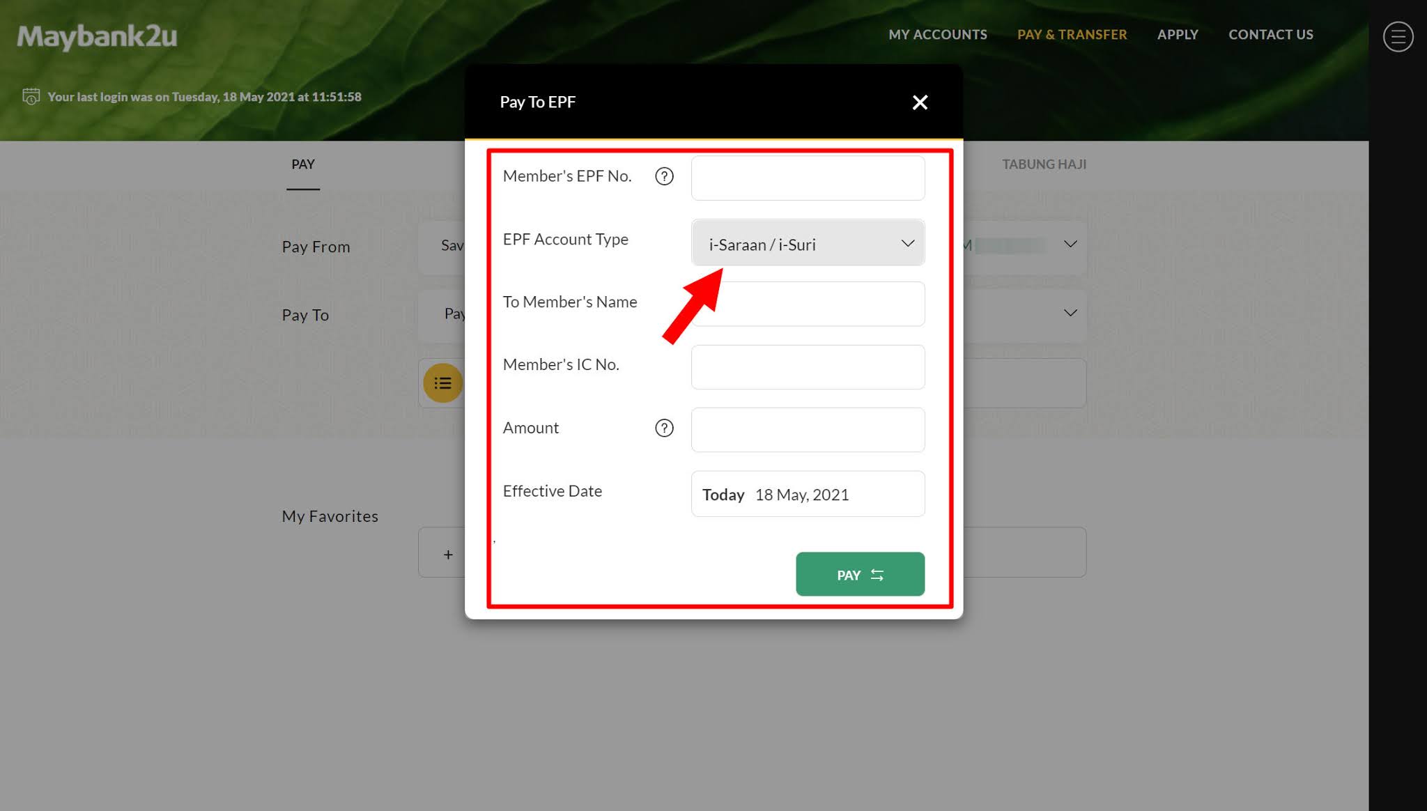
Task: Select the PAY tab
Action: coord(303,164)
